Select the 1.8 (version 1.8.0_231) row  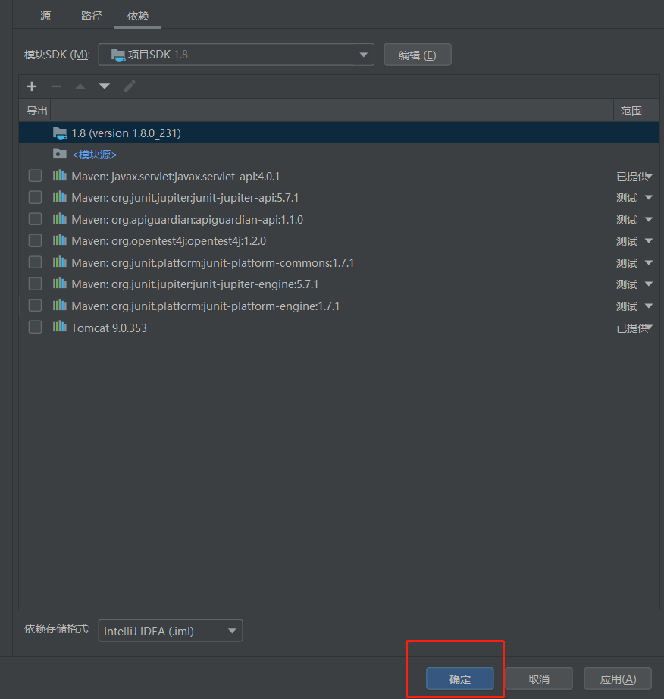[x=339, y=133]
